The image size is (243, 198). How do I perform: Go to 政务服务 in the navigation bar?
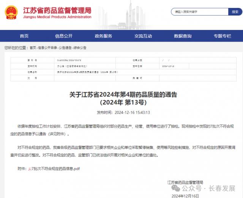[103, 36]
